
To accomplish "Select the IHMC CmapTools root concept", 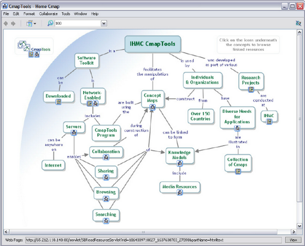I will (x=152, y=44).
